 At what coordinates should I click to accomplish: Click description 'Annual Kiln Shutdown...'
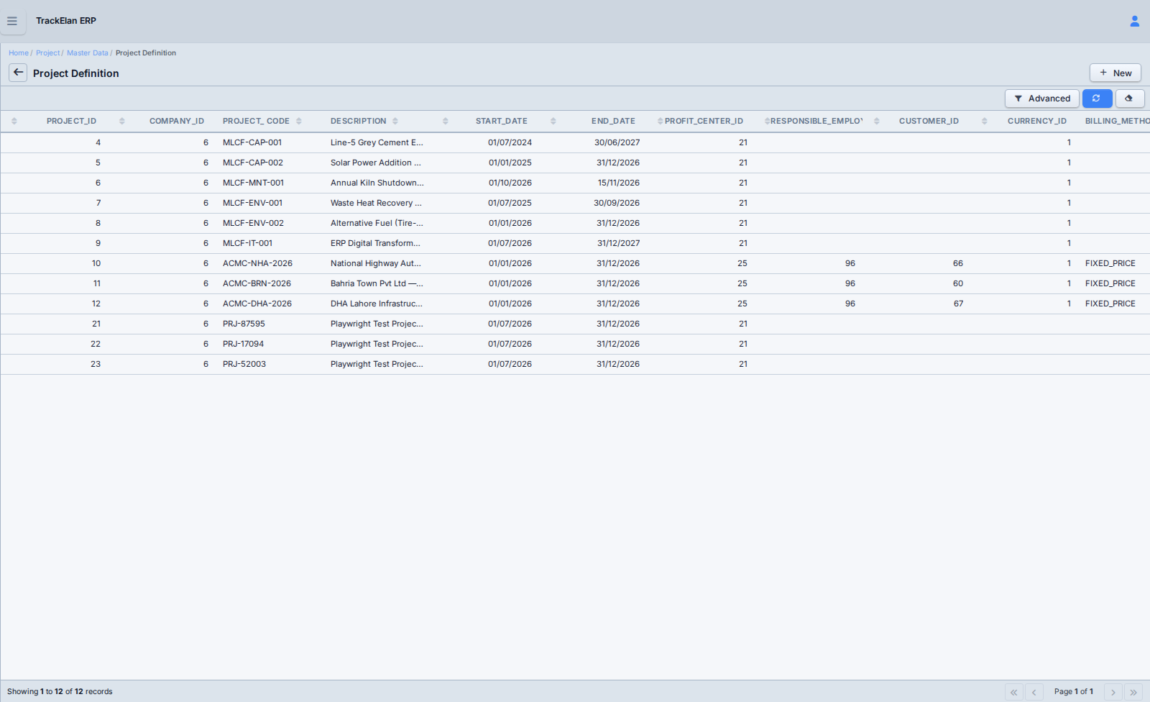(377, 183)
